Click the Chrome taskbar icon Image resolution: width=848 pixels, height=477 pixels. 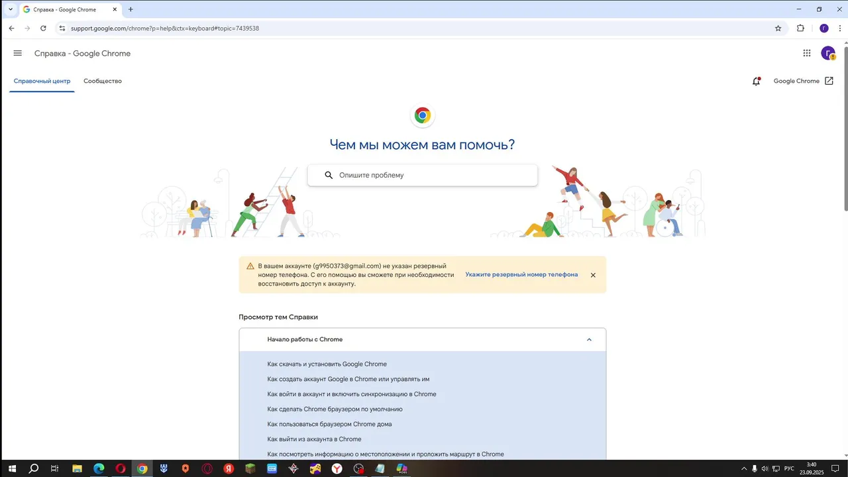click(142, 468)
